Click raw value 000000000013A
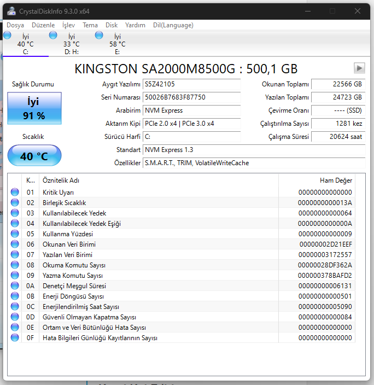The height and width of the screenshot is (385, 374). click(325, 203)
